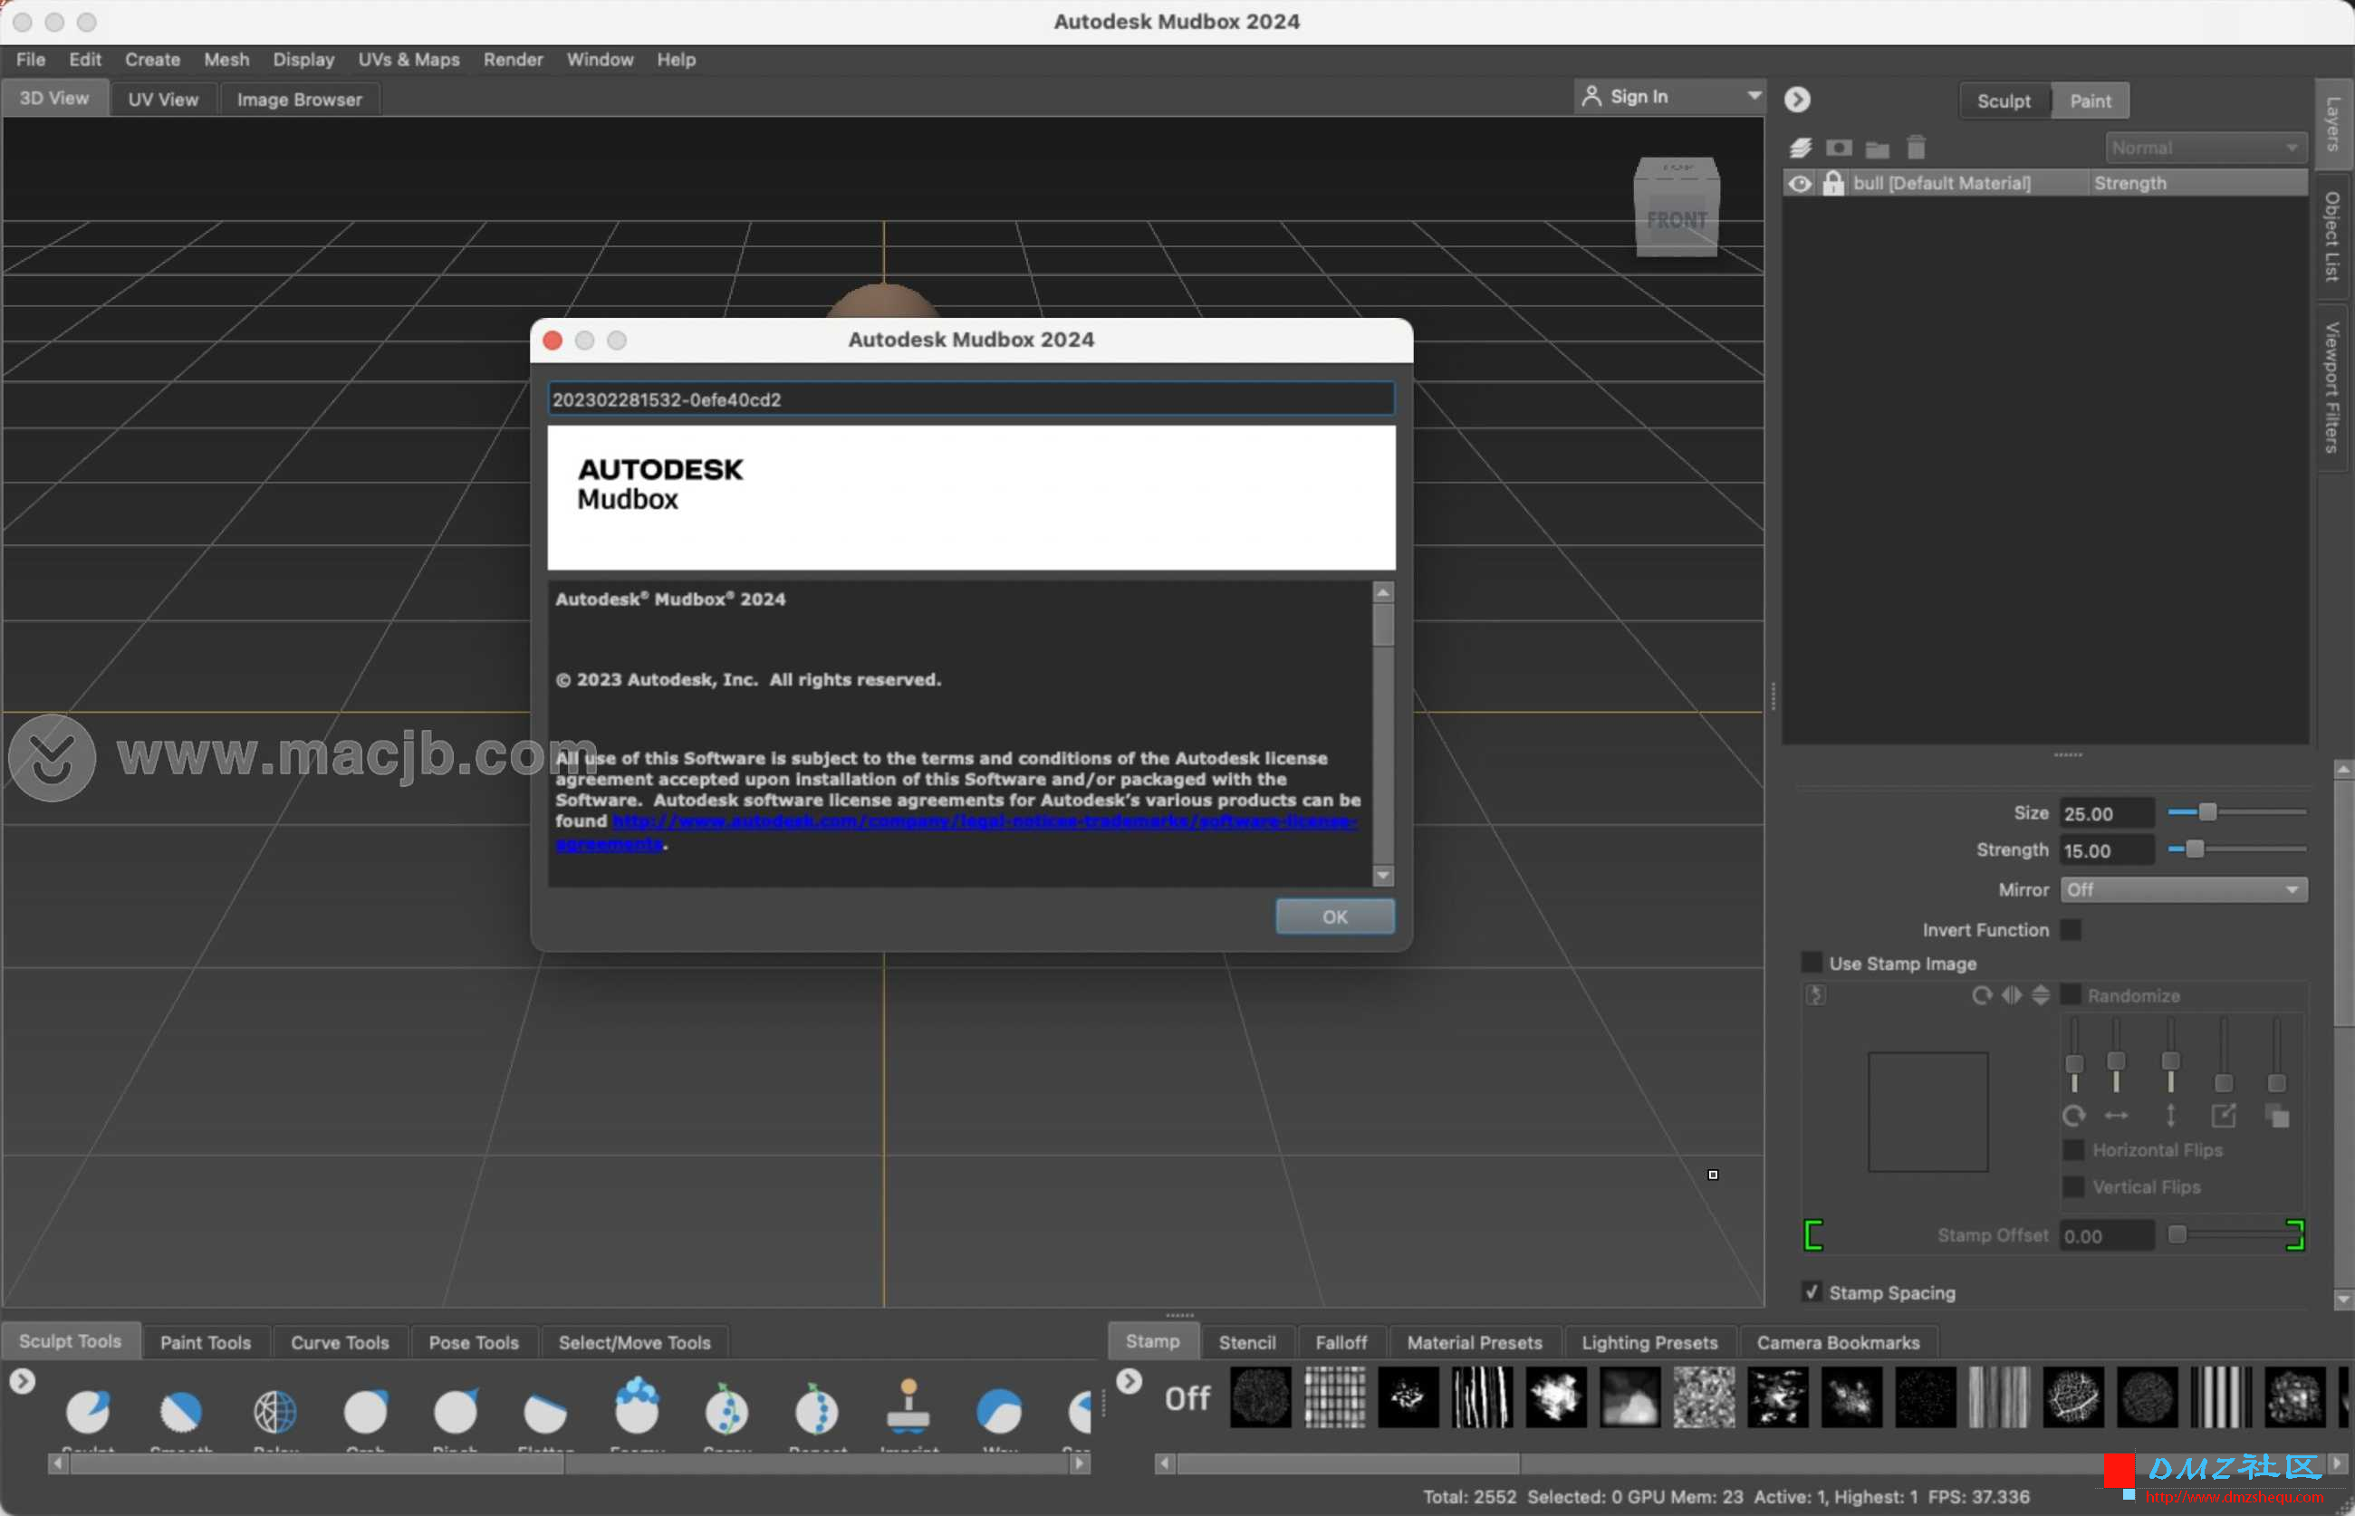Enable the Randomize checkbox
Image resolution: width=2355 pixels, height=1516 pixels.
click(2071, 995)
